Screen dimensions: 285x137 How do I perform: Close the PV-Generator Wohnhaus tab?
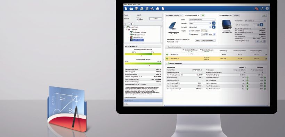(181, 16)
